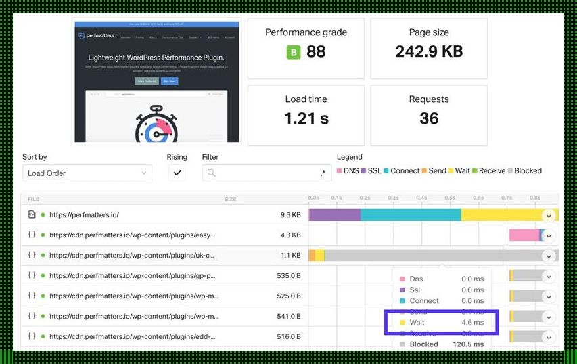Image resolution: width=577 pixels, height=364 pixels.
Task: Click braces icon of plugins/uk-c... row
Action: tap(32, 254)
